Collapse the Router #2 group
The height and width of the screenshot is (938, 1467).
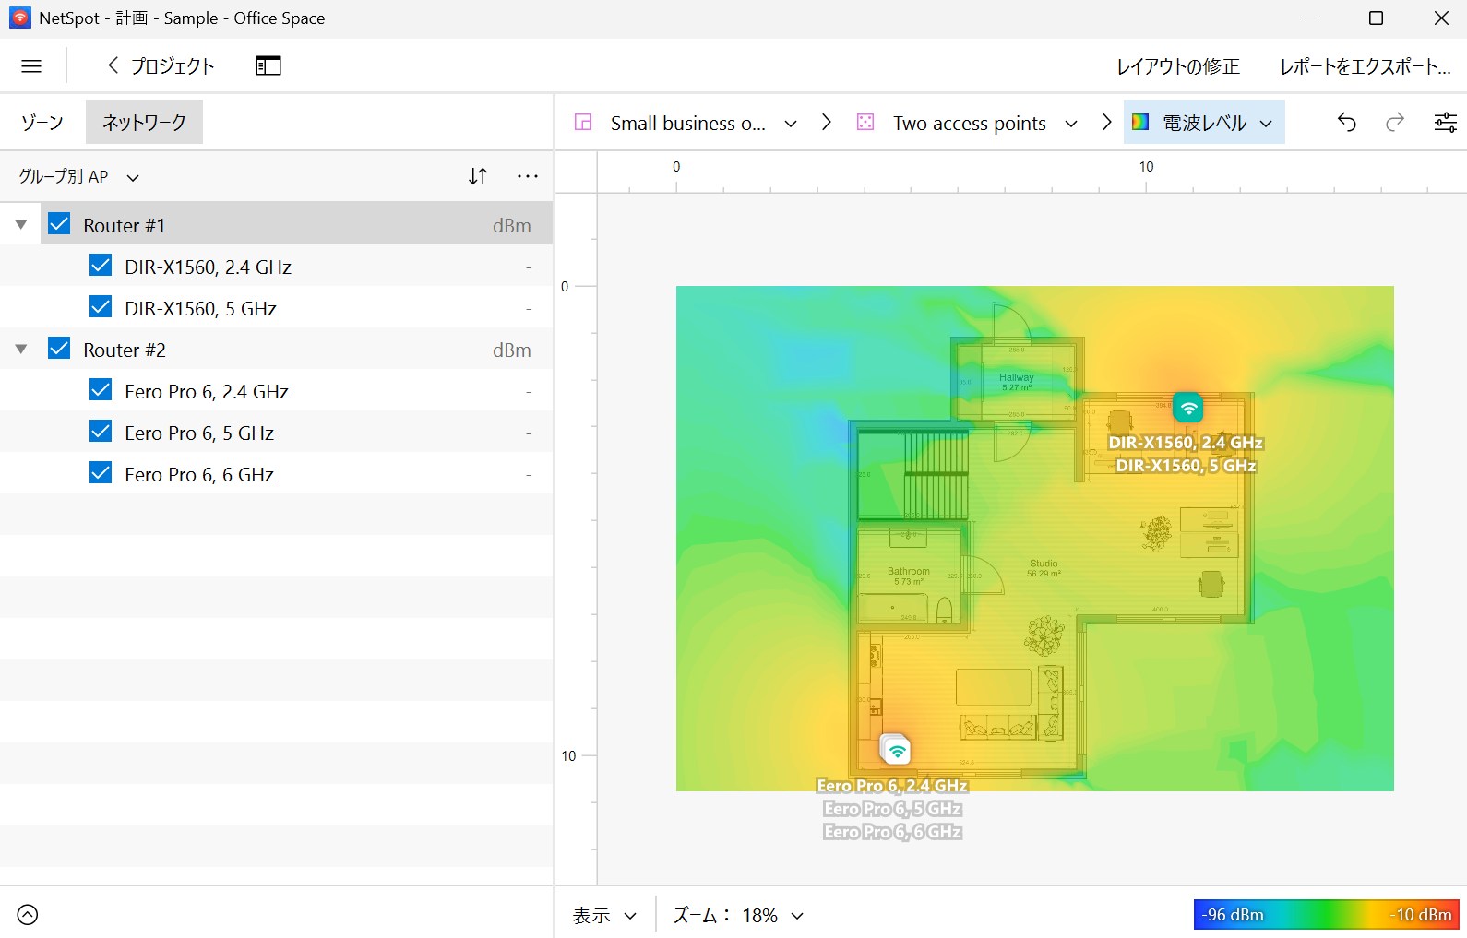pos(21,350)
